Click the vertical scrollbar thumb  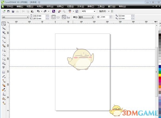156,72
